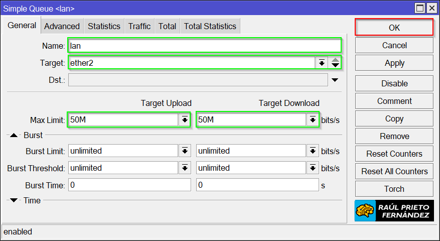Viewport: 440px width, 241px height.
Task: Open the Advanced tab
Action: pyautogui.click(x=62, y=26)
